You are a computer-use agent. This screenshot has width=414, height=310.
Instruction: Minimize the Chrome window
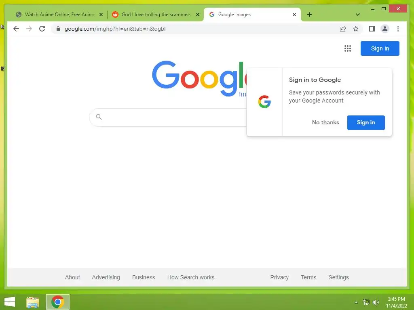[372, 9]
